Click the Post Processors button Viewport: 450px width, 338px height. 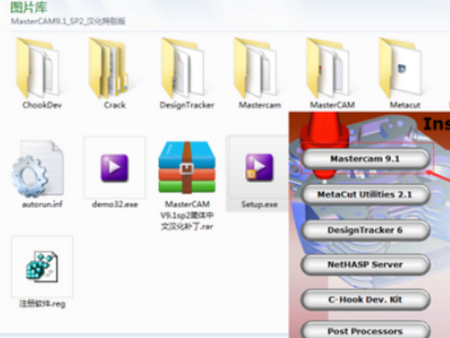coord(365,330)
